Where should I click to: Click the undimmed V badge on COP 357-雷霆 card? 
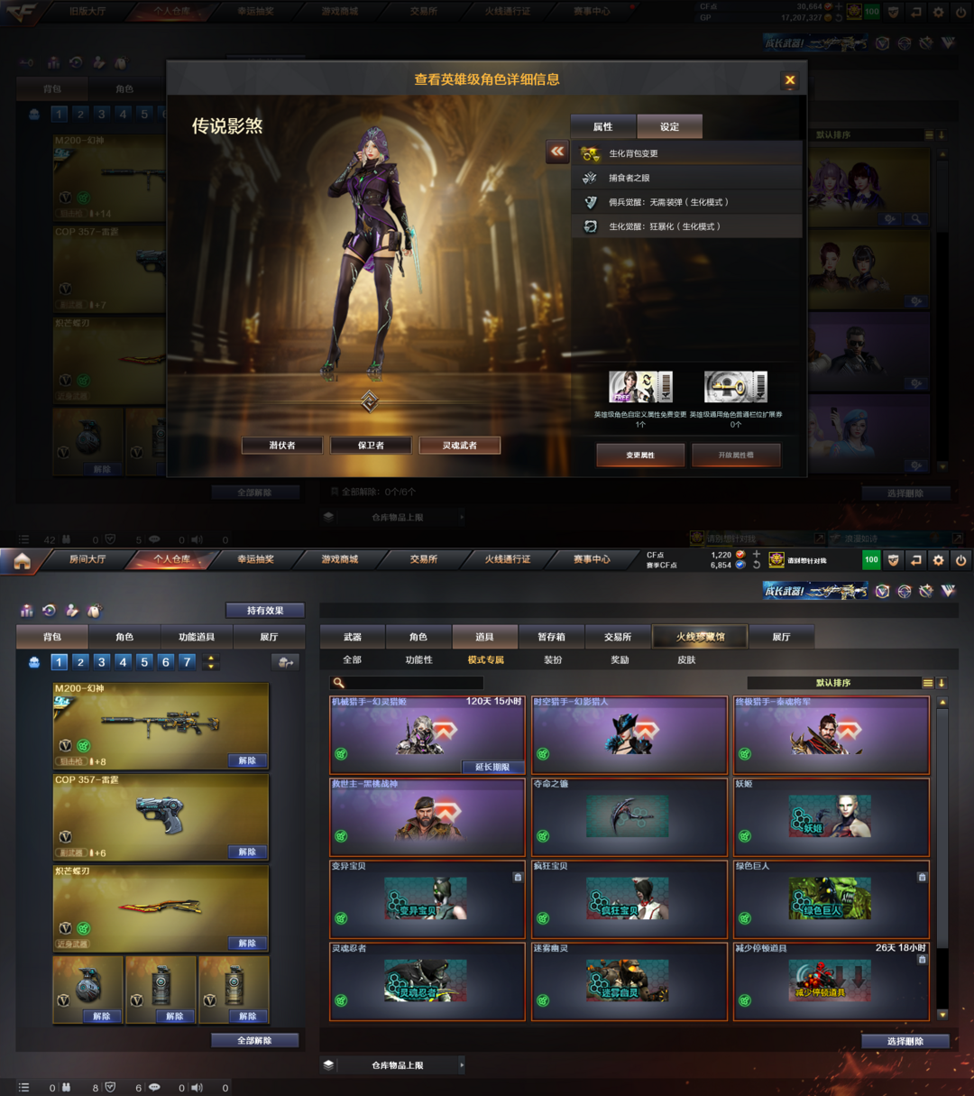click(x=65, y=837)
